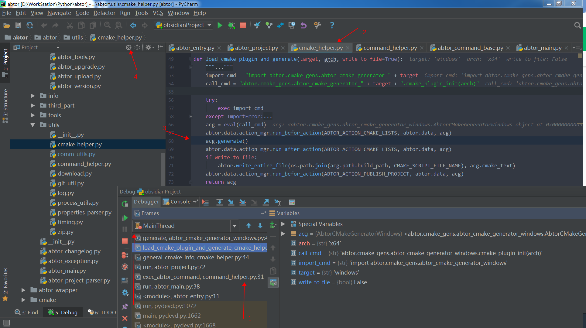The image size is (586, 328).
Task: Open Evaluate Expression calculator icon
Action: [292, 202]
